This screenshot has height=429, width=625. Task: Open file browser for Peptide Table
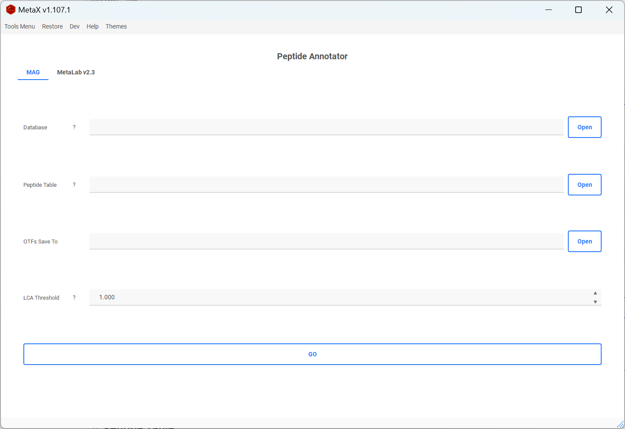584,185
